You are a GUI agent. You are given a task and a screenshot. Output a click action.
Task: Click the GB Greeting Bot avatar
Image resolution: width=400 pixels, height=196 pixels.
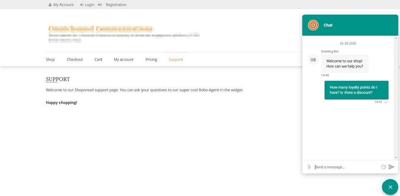(x=313, y=60)
